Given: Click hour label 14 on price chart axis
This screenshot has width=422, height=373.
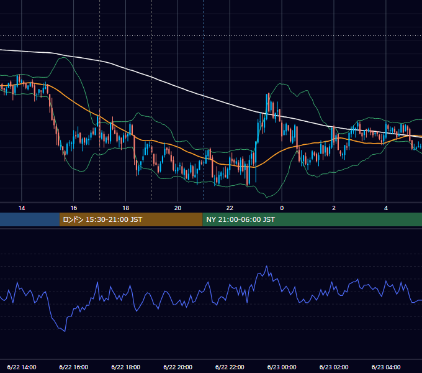Looking at the screenshot, I should (x=22, y=208).
